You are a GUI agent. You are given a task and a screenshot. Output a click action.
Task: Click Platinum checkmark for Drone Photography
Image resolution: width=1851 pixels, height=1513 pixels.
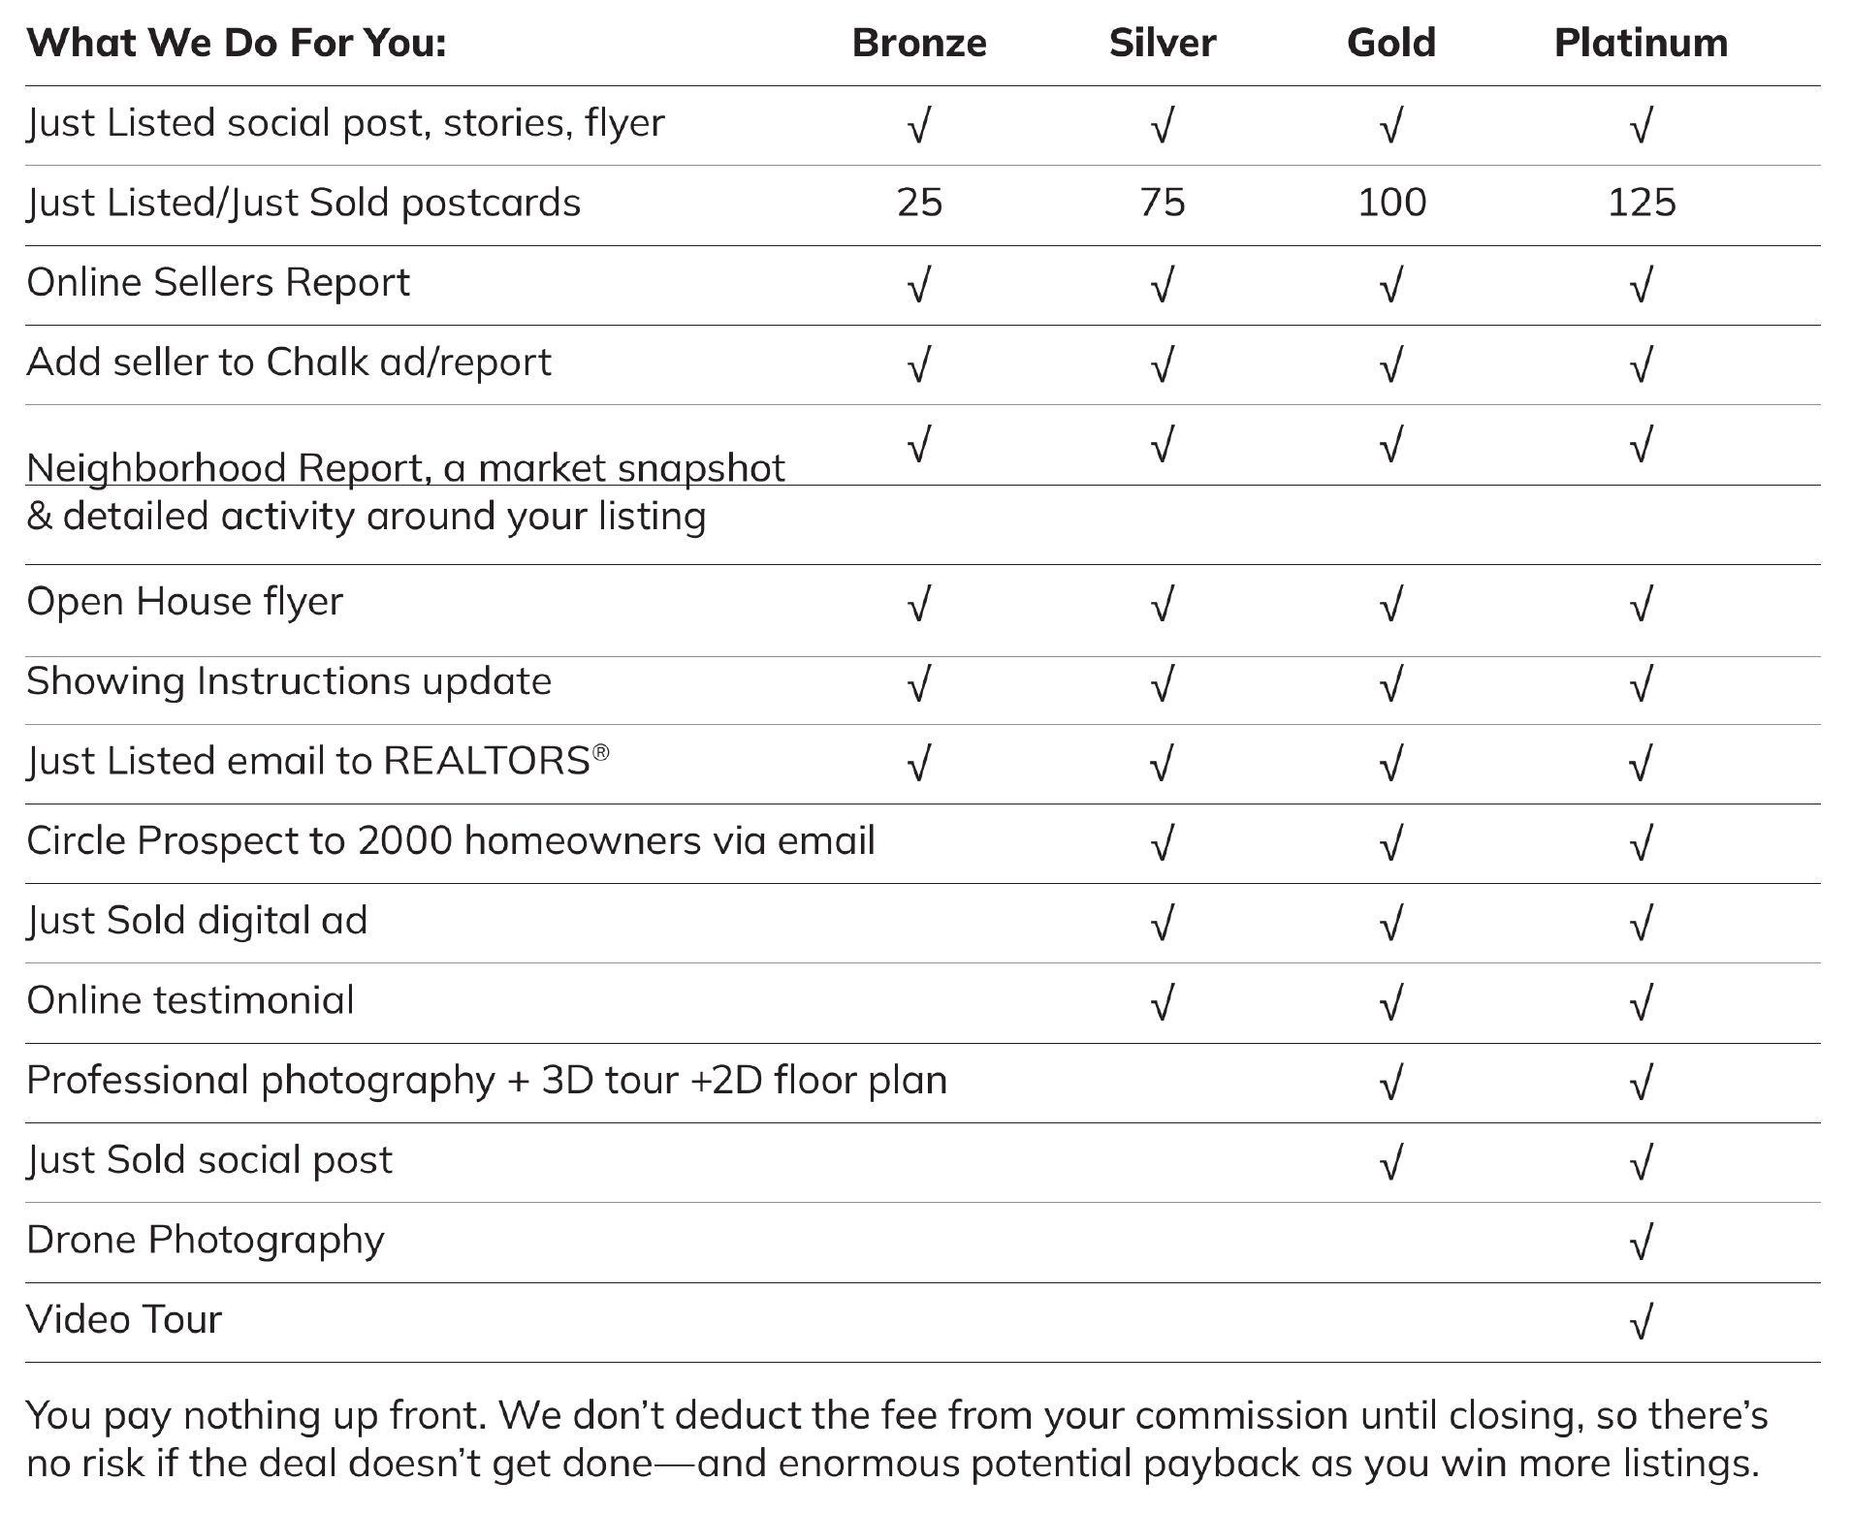(1641, 1243)
